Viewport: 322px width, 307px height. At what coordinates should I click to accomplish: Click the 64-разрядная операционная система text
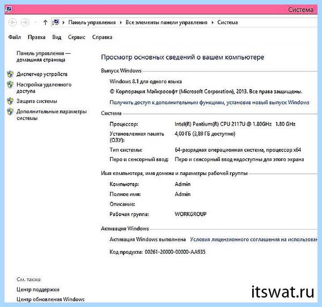click(x=238, y=150)
